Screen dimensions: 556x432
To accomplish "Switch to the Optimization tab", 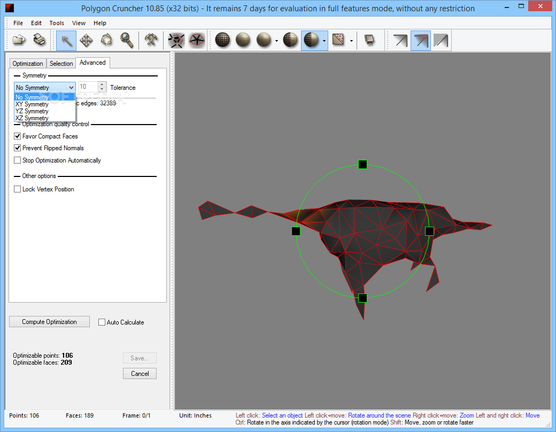I will pos(28,64).
